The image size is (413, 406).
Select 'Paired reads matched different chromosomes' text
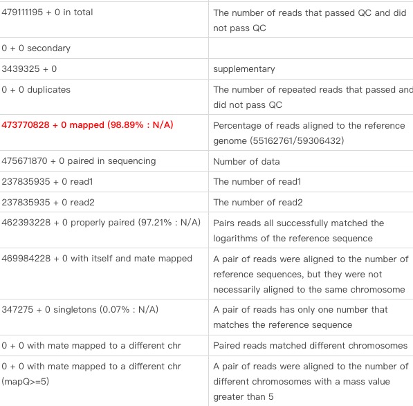pyautogui.click(x=311, y=345)
